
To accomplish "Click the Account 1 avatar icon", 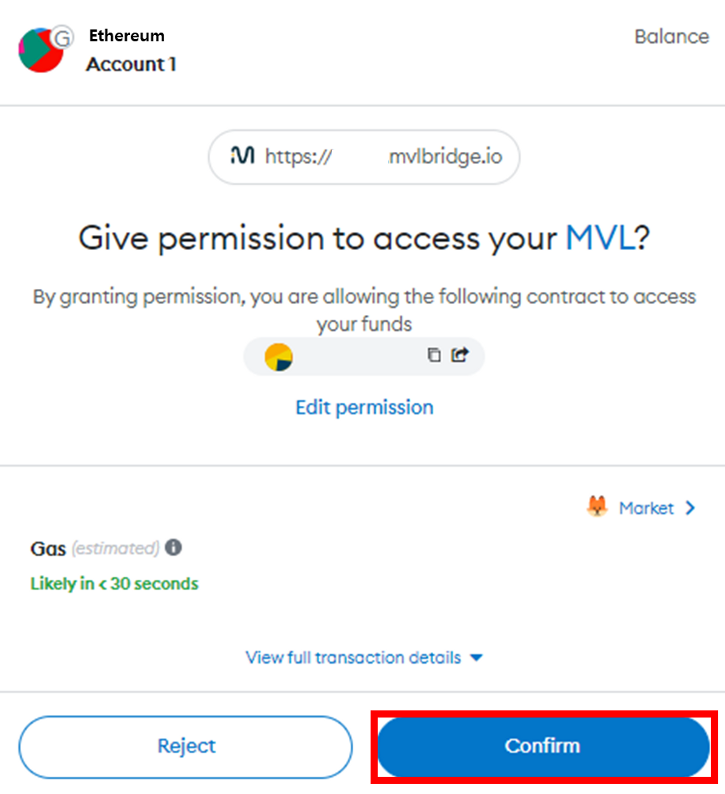I will [x=41, y=50].
